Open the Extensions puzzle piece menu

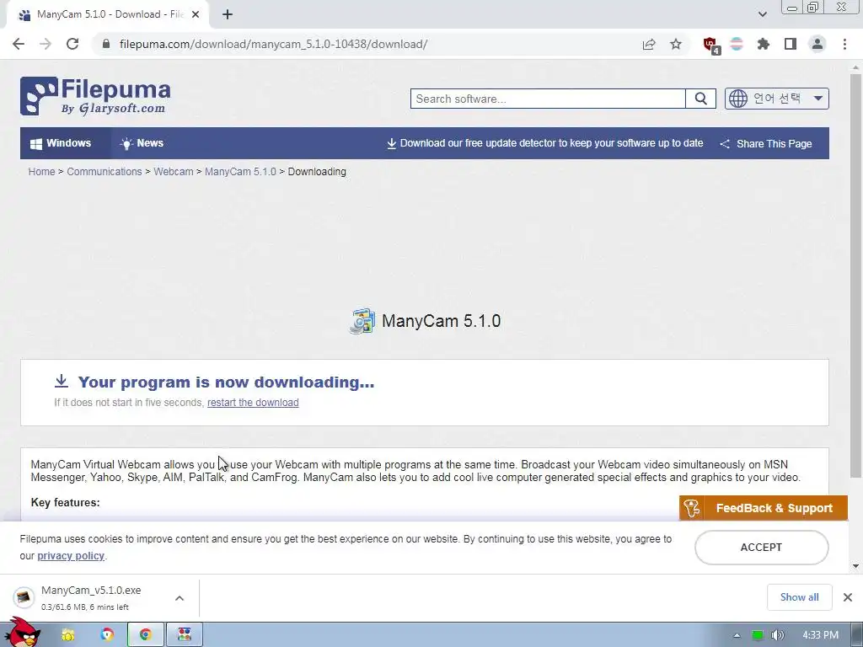point(764,44)
